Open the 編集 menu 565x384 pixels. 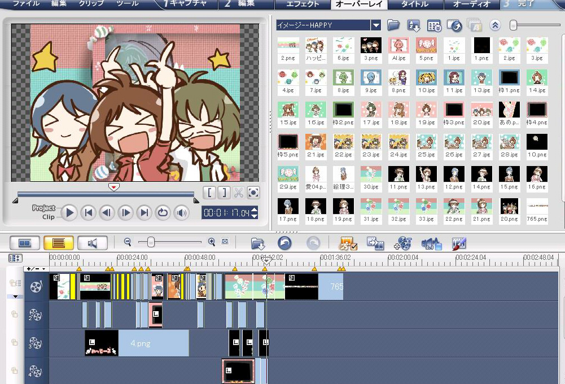coord(59,3)
